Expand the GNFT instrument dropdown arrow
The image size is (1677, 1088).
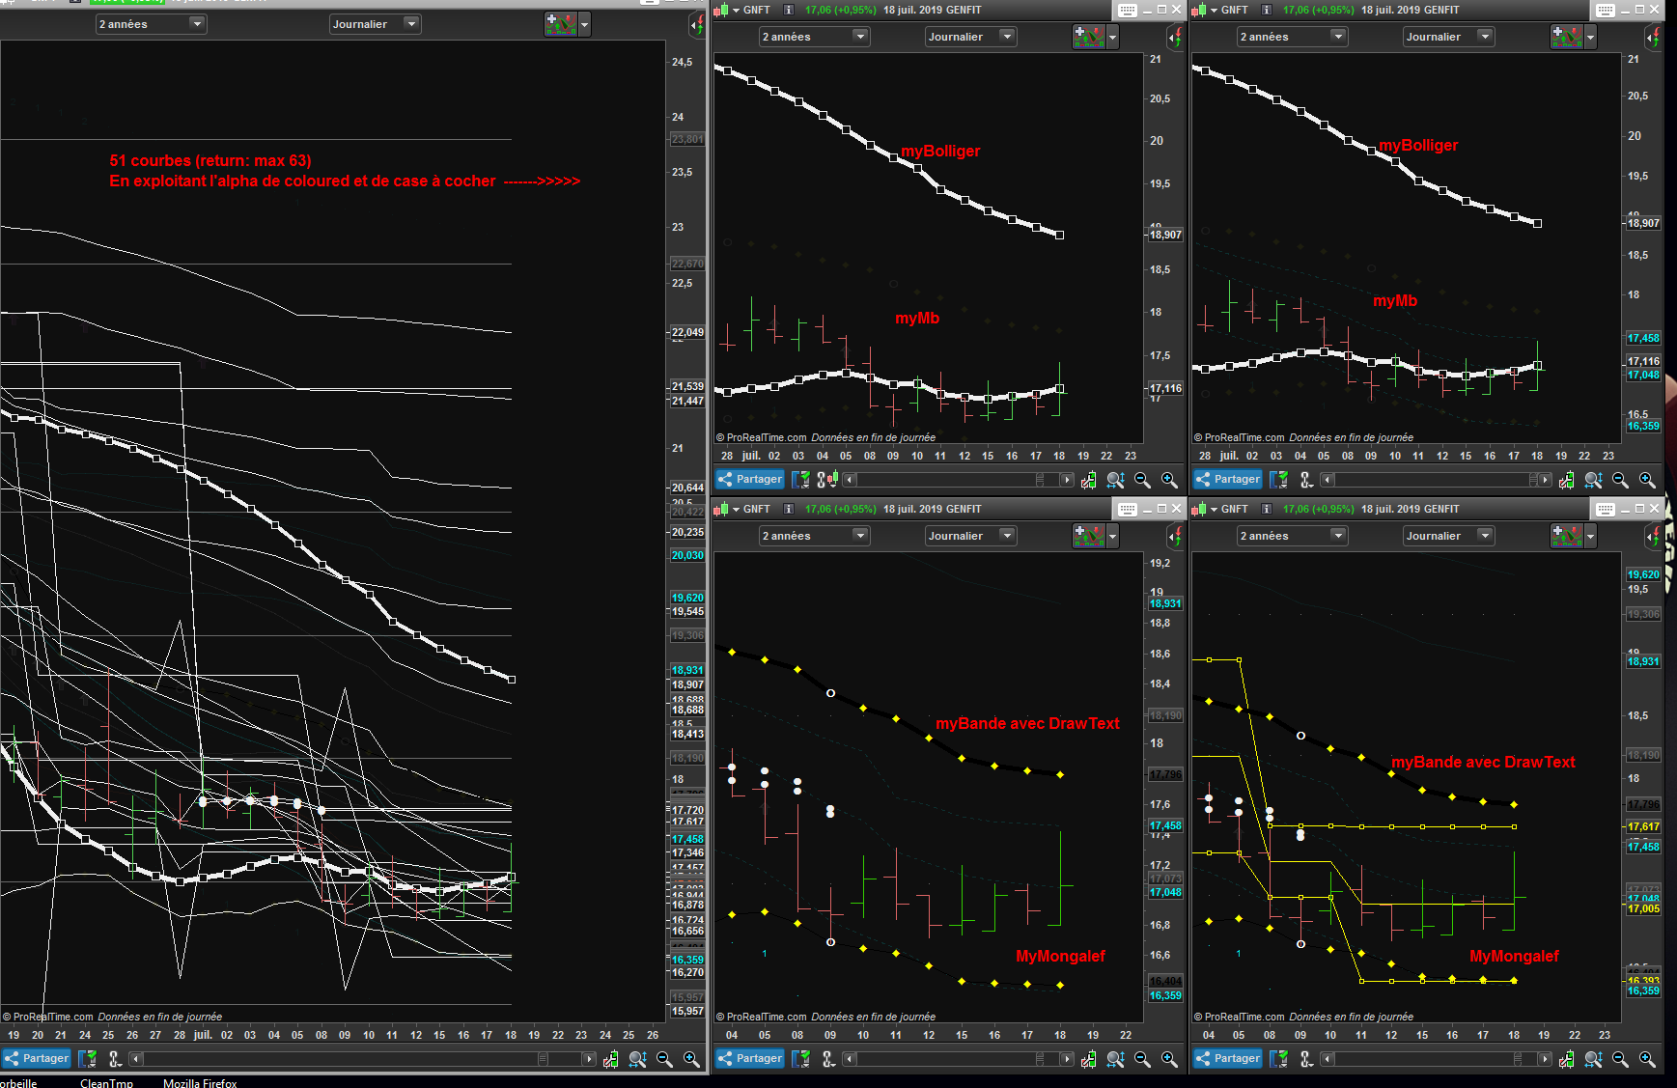pos(737,10)
